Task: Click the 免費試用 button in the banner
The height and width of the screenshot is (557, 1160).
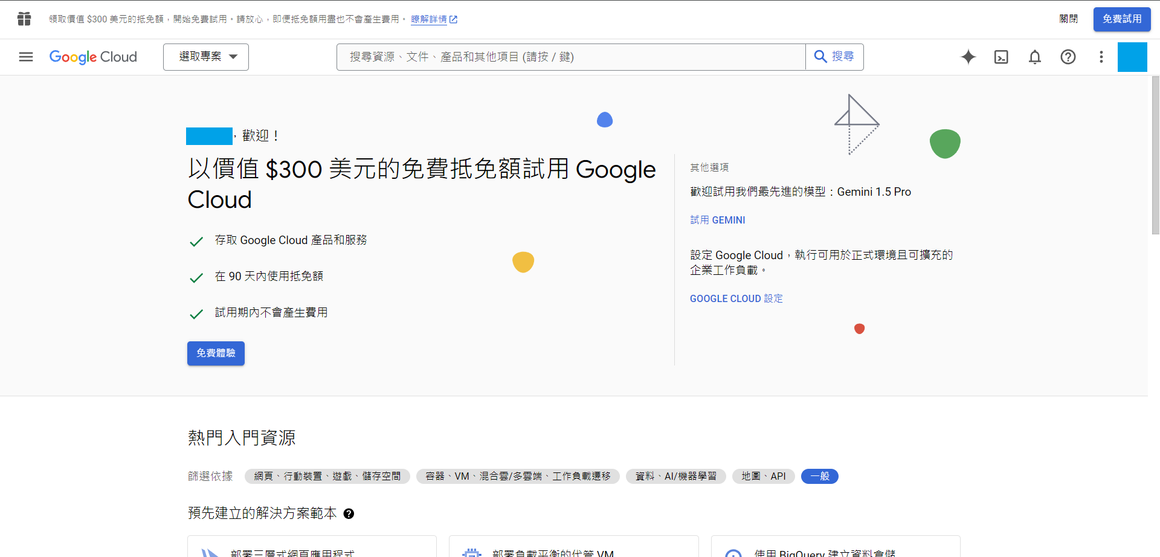Action: (x=1122, y=19)
